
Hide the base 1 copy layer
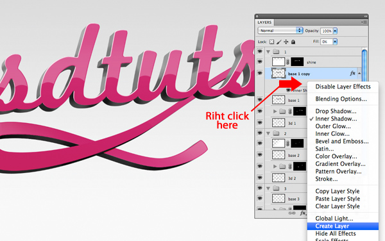[x=260, y=73]
